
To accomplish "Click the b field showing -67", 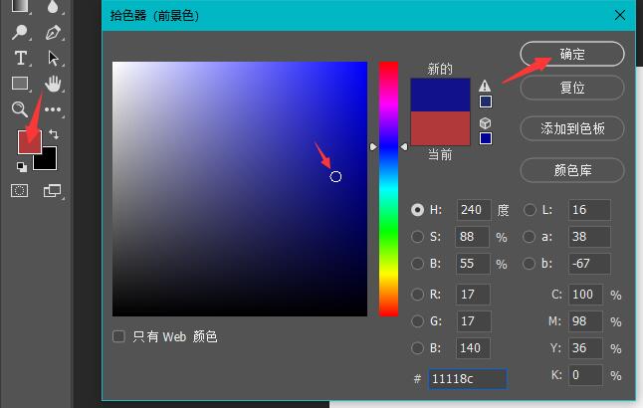I will tap(589, 264).
